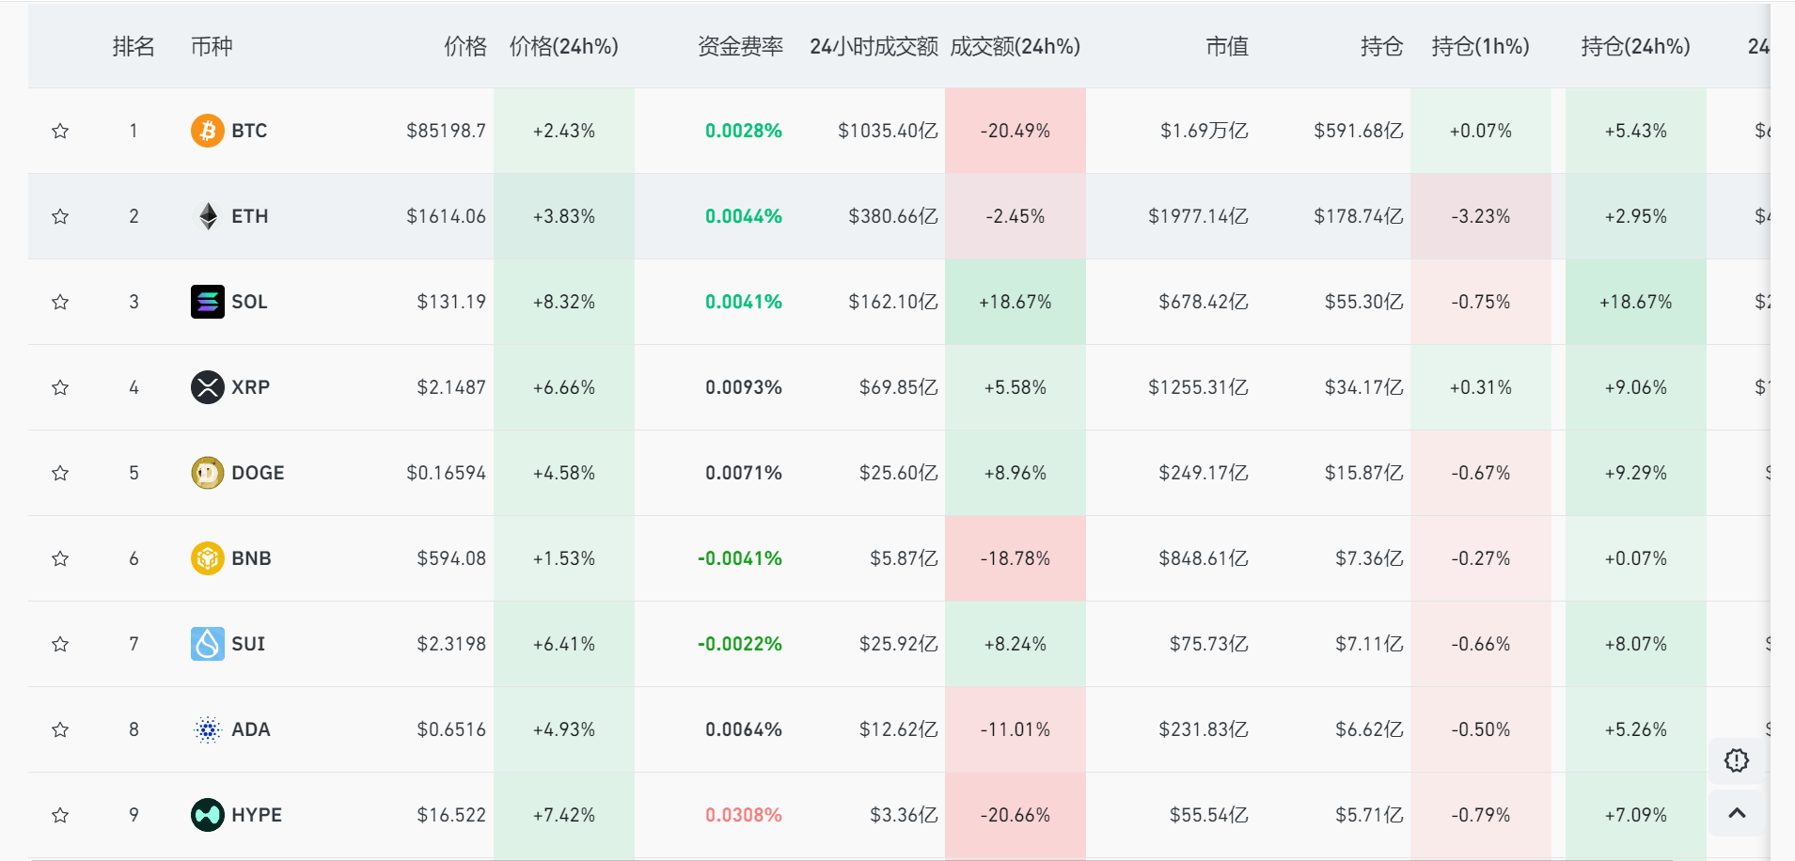Click the Cardano ADA logo icon
Viewport: 1795px width, 861px height.
pos(207,729)
